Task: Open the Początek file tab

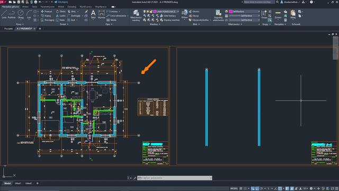Action: pyautogui.click(x=8, y=29)
